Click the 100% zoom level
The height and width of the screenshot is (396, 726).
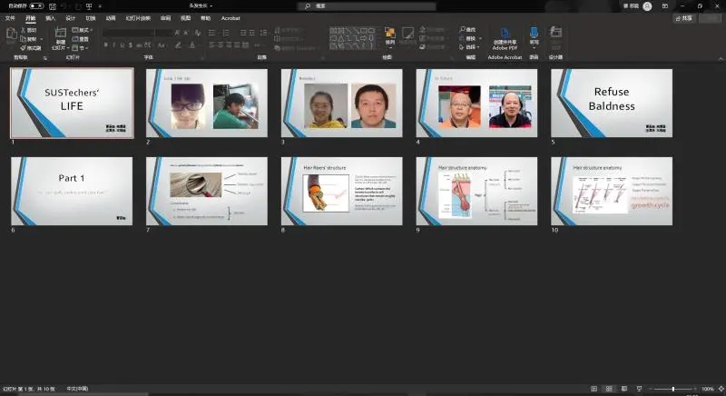tap(708, 389)
